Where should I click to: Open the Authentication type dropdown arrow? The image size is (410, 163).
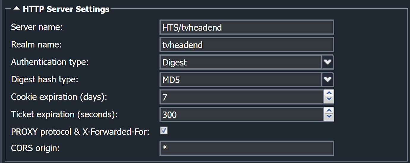(x=328, y=62)
